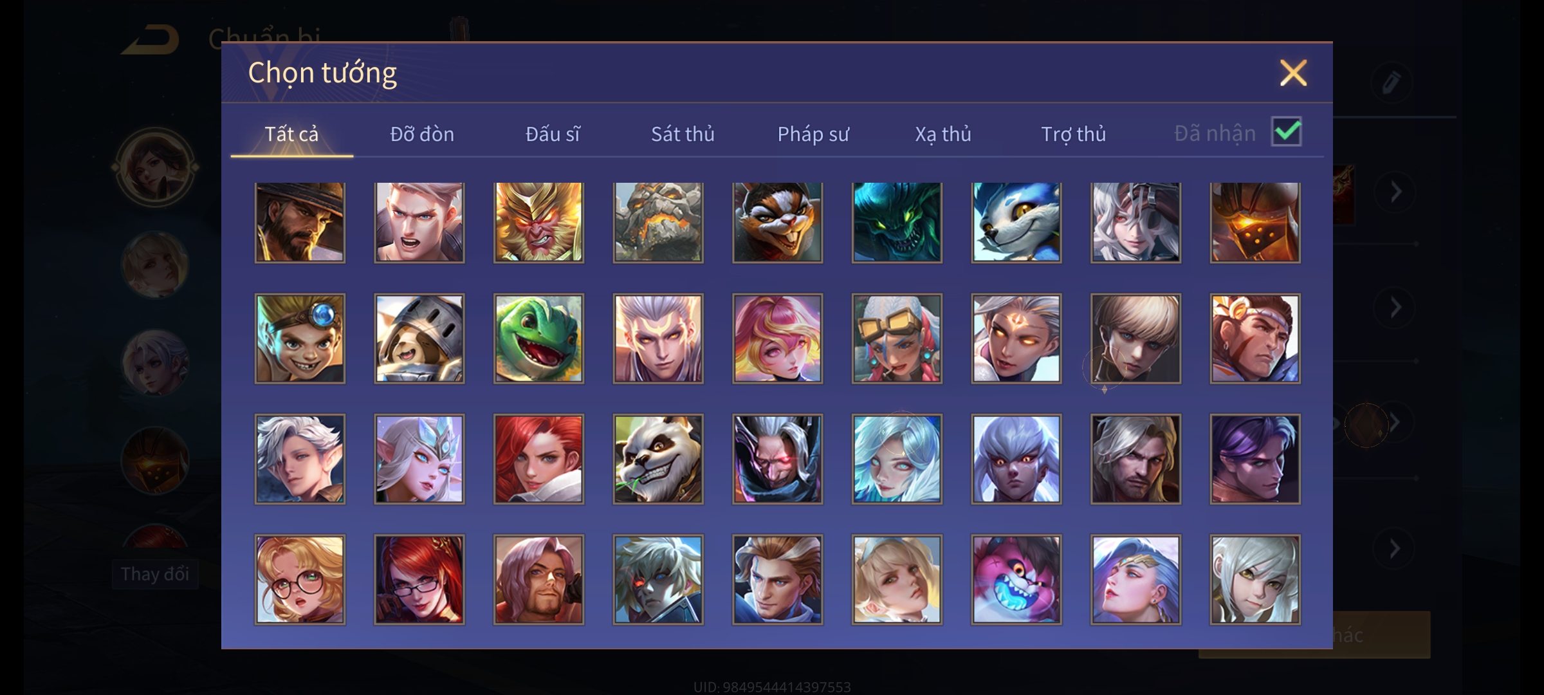Viewport: 1544px width, 695px height.
Task: Filter heroes by Xạ thủ
Action: pyautogui.click(x=943, y=134)
